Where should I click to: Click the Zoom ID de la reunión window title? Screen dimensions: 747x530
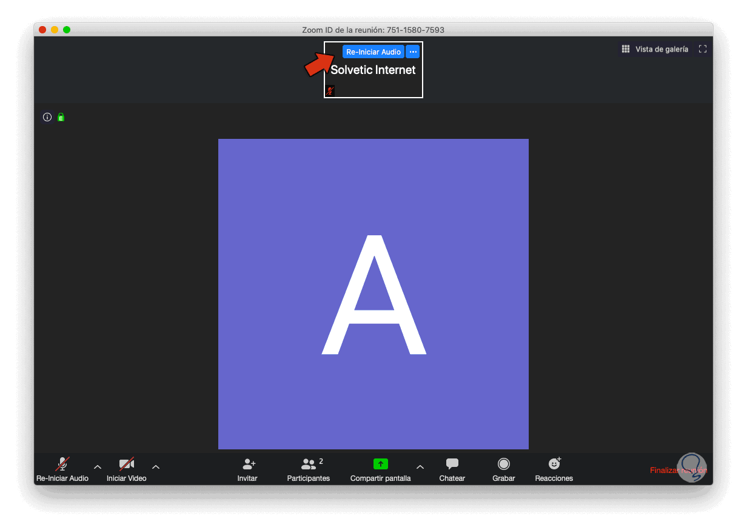tap(373, 30)
